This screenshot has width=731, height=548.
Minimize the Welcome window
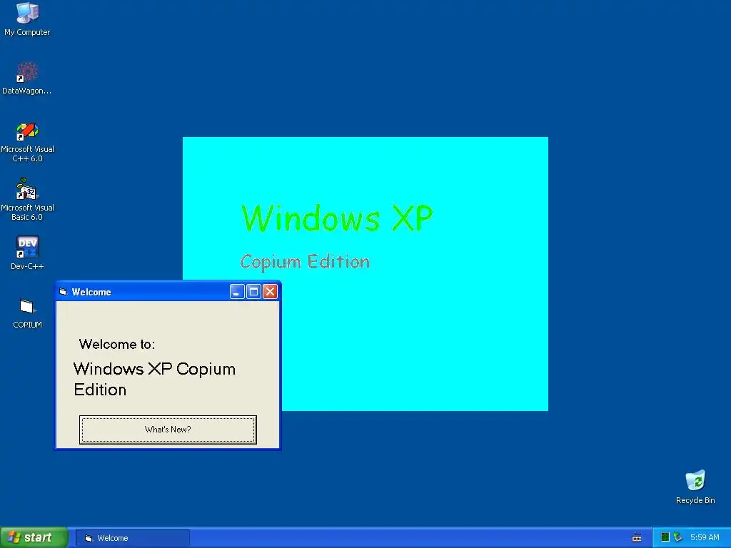[x=237, y=292]
